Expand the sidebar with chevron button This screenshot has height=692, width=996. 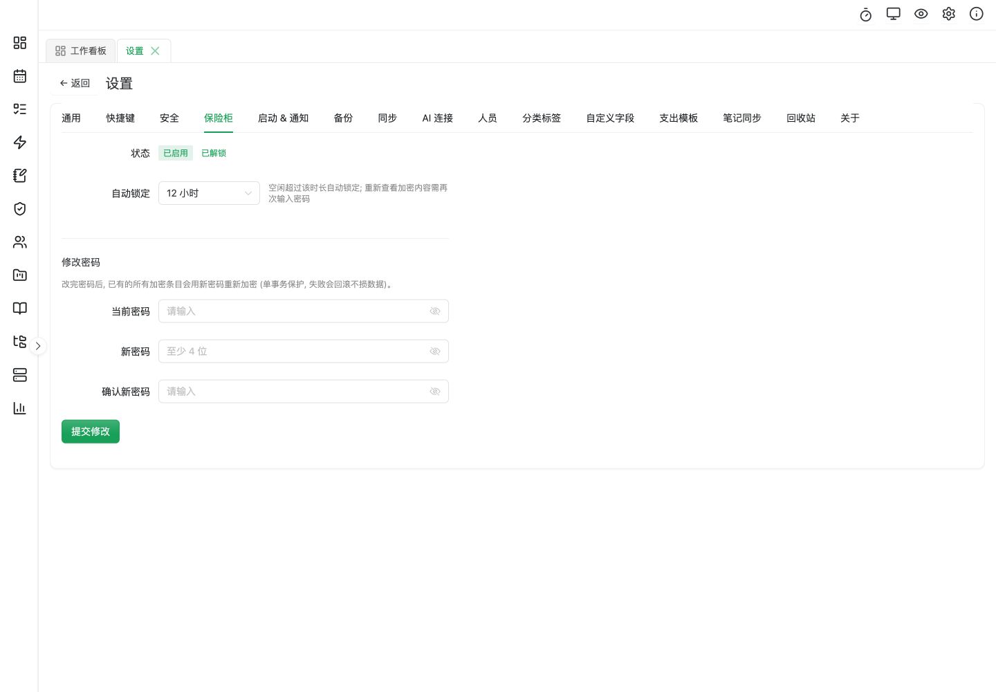(38, 345)
